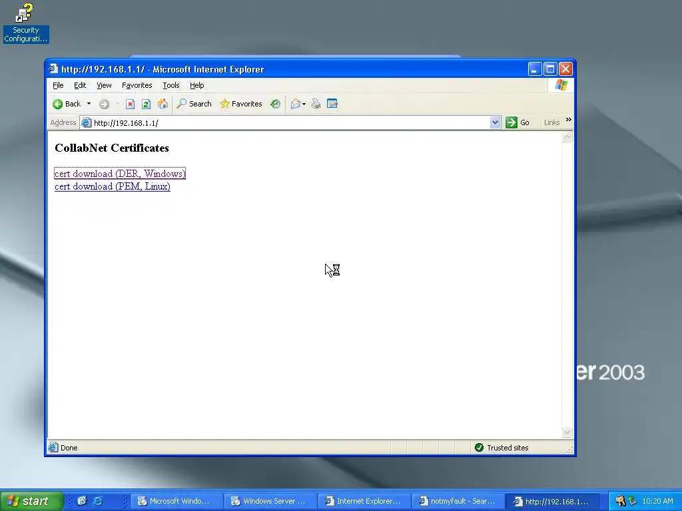Open the Tools menu

pos(171,85)
